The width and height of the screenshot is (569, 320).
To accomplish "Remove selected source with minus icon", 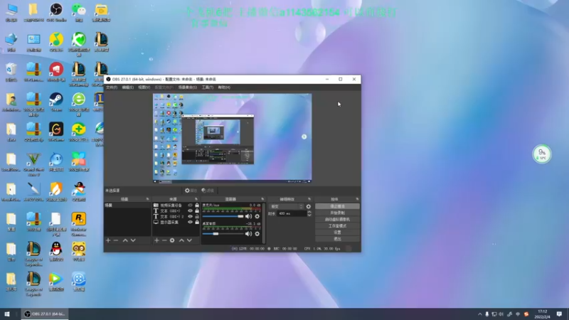I will [x=164, y=240].
